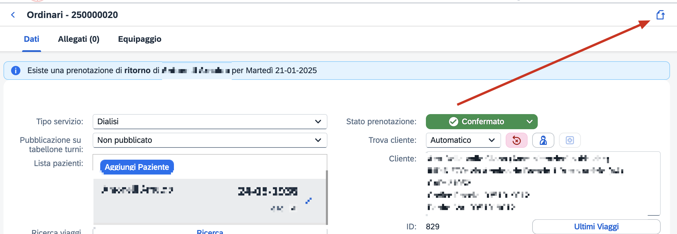Click the share/export icon at top right

click(660, 15)
